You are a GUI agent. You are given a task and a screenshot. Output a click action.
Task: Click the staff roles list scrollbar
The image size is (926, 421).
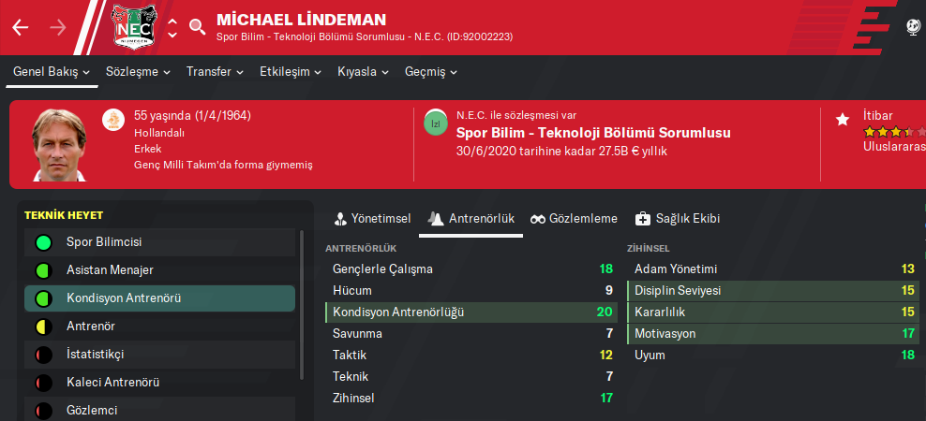302,299
